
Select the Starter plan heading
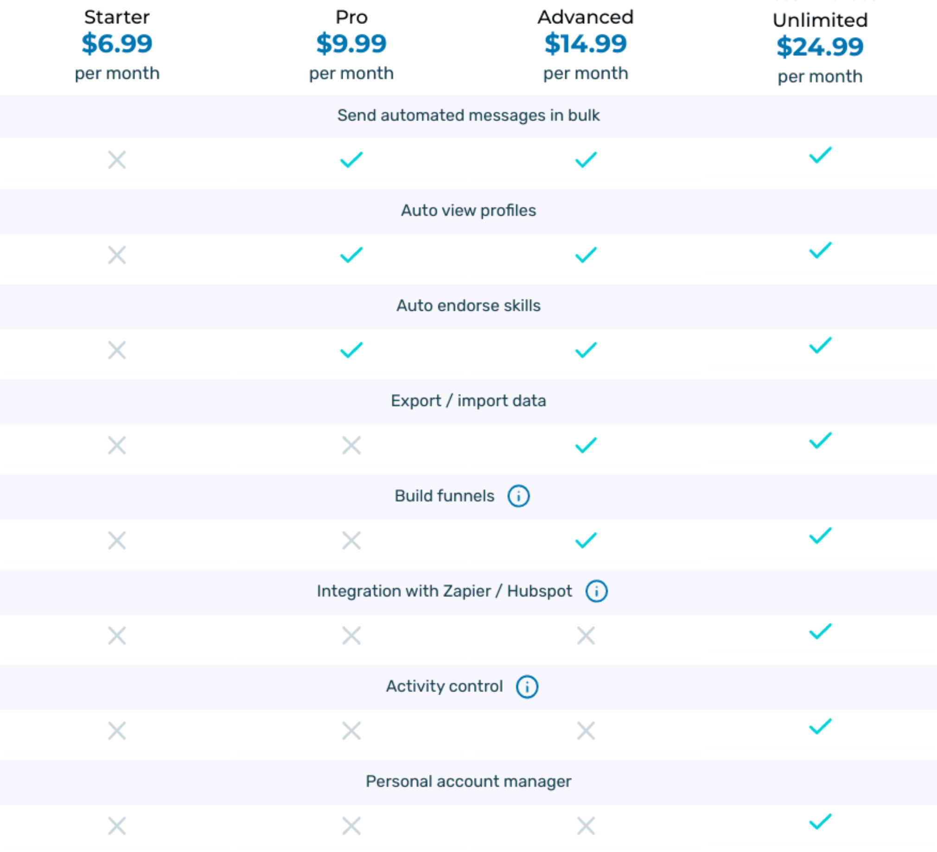(117, 17)
